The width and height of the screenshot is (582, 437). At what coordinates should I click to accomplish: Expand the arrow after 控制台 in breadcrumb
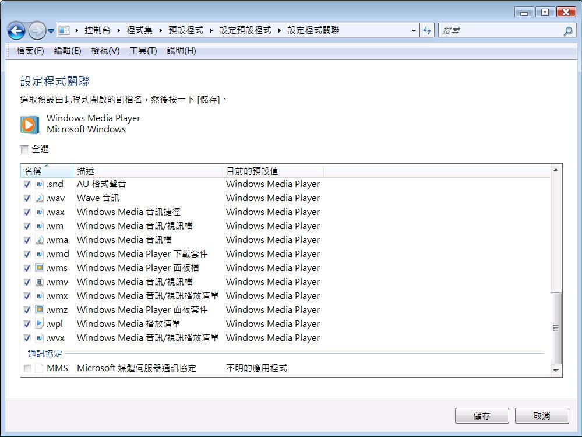point(118,31)
